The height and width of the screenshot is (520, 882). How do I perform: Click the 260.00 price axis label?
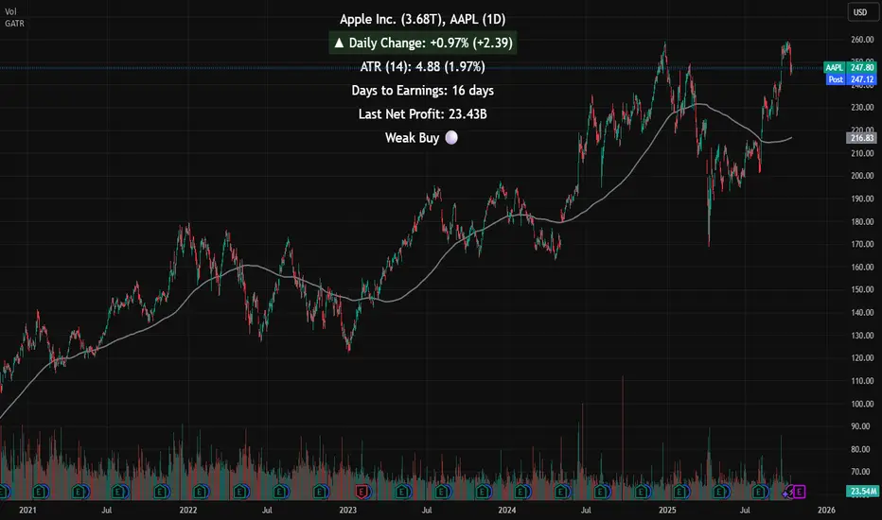[x=862, y=40]
